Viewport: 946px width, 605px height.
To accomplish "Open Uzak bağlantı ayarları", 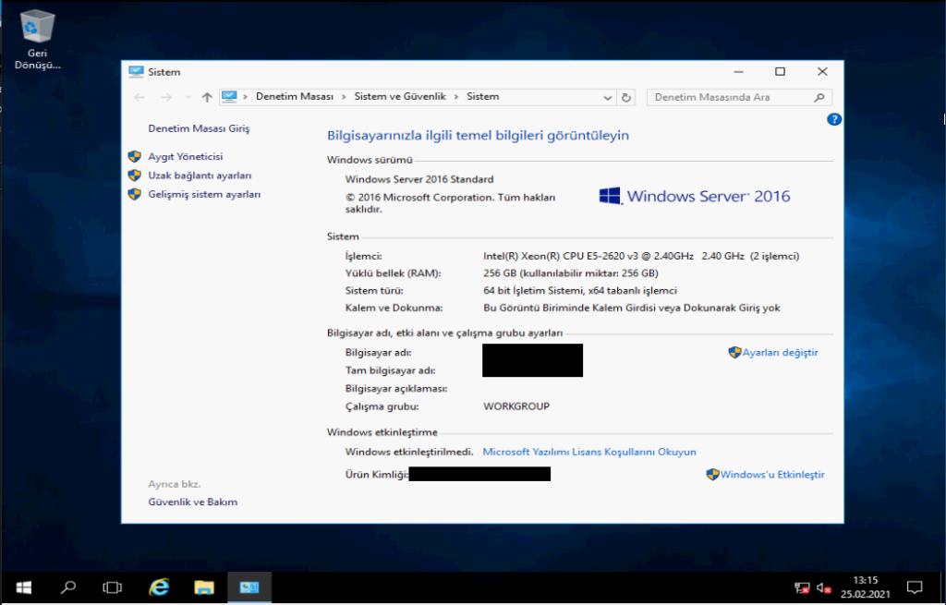I will point(200,175).
